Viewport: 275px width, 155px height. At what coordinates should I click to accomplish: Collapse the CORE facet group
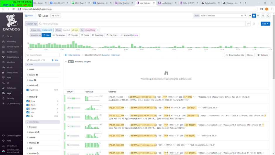pyautogui.click(x=42, y=64)
